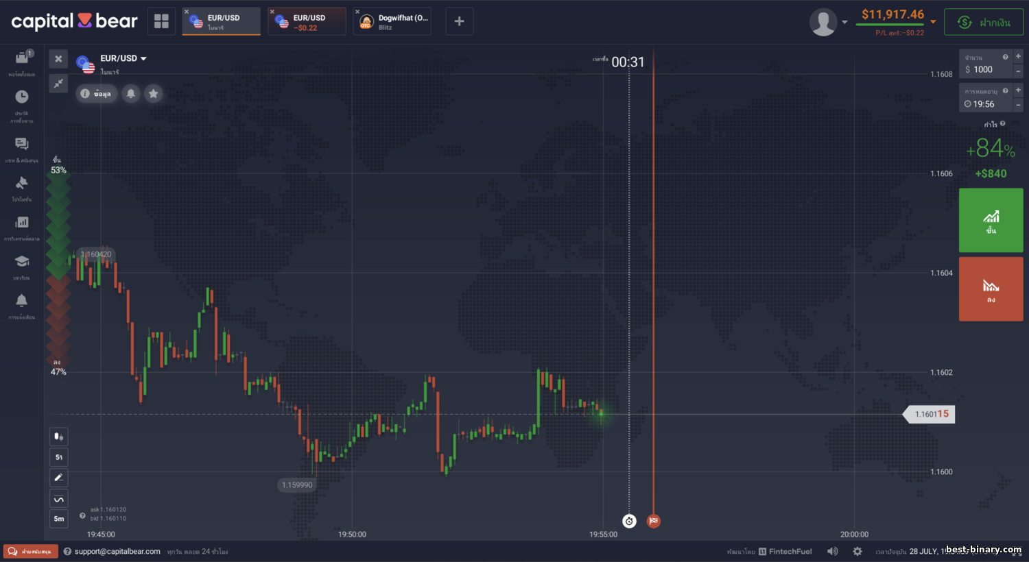Expand the EUR/USD asset dropdown
Image resolution: width=1029 pixels, height=562 pixels.
pyautogui.click(x=143, y=59)
